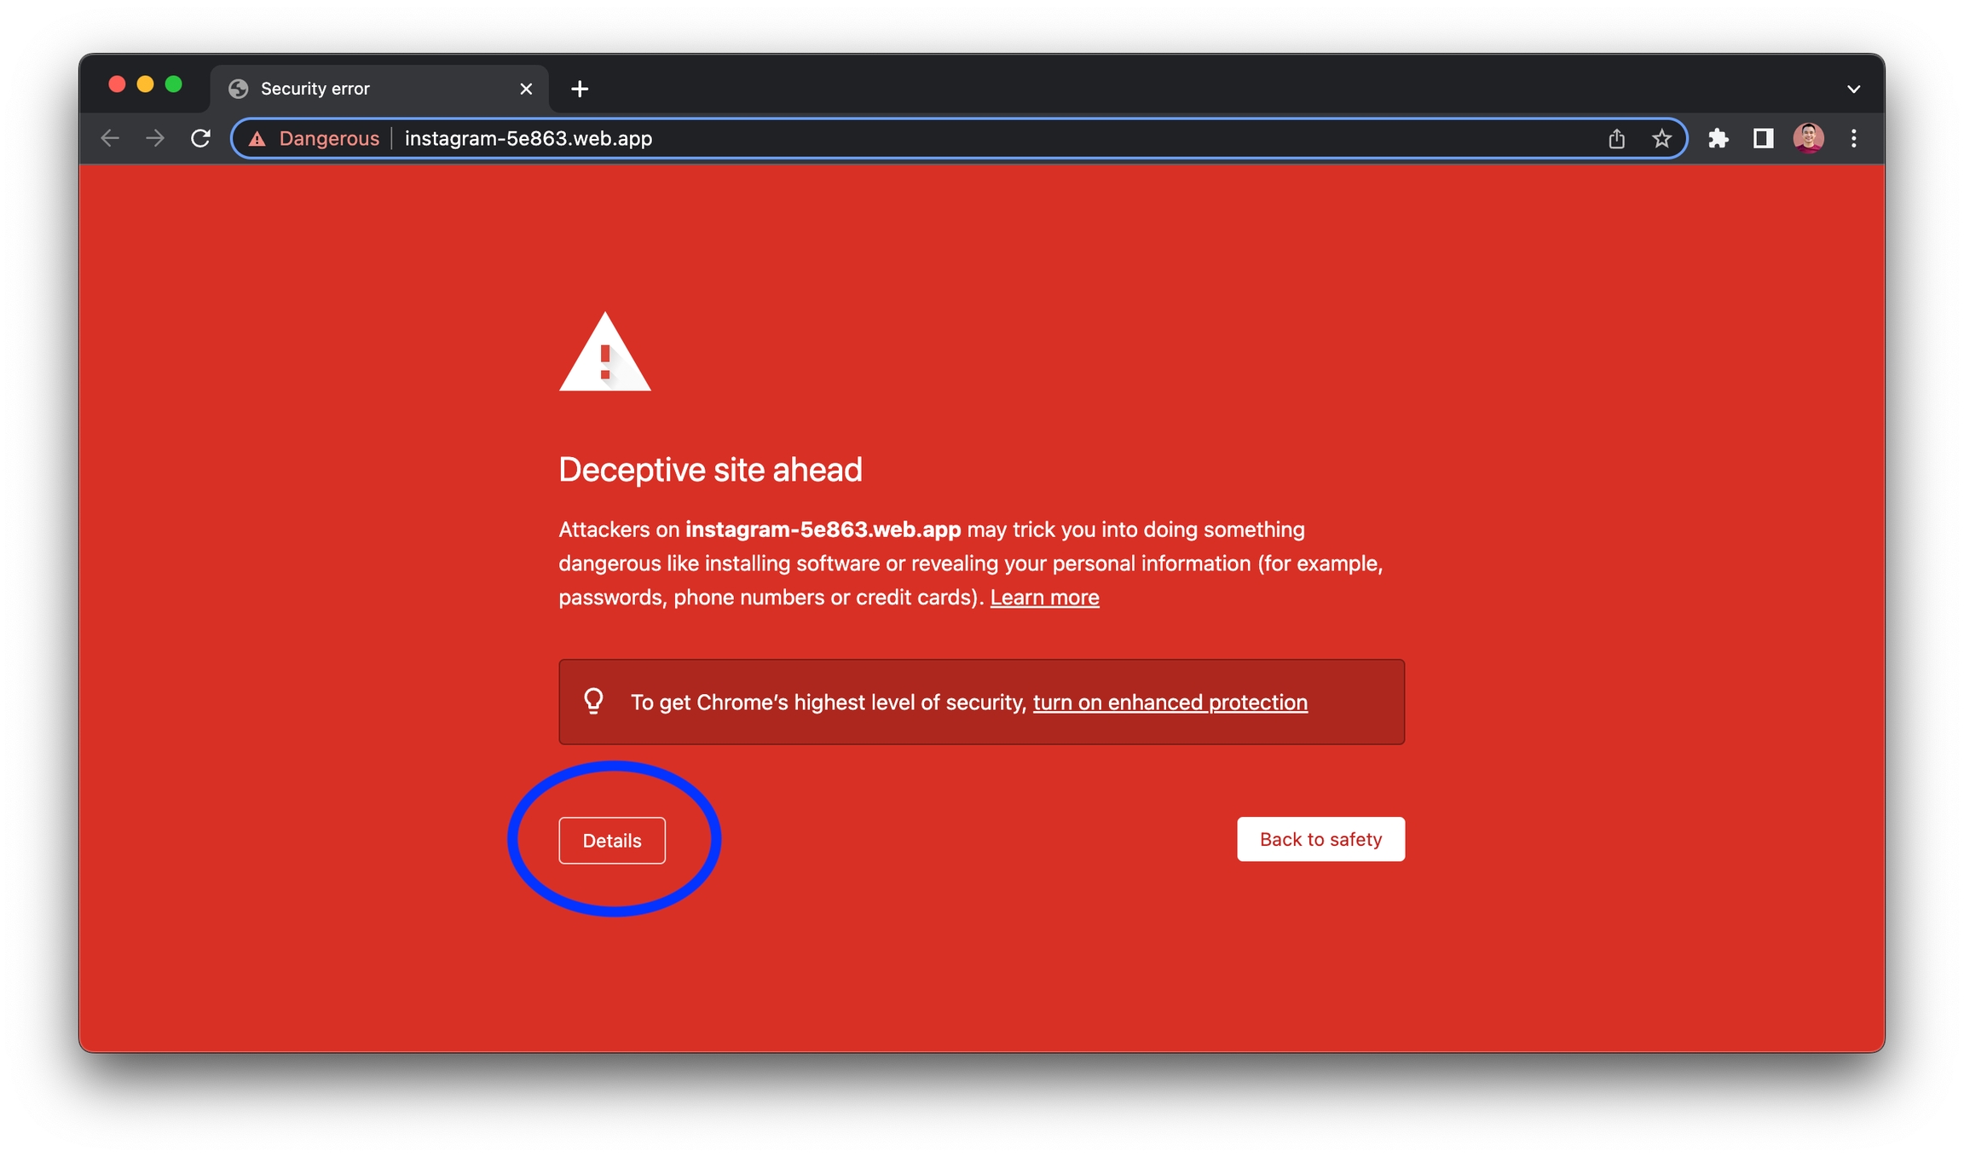This screenshot has width=1964, height=1157.
Task: Expand the tab search chevron
Action: (1853, 89)
